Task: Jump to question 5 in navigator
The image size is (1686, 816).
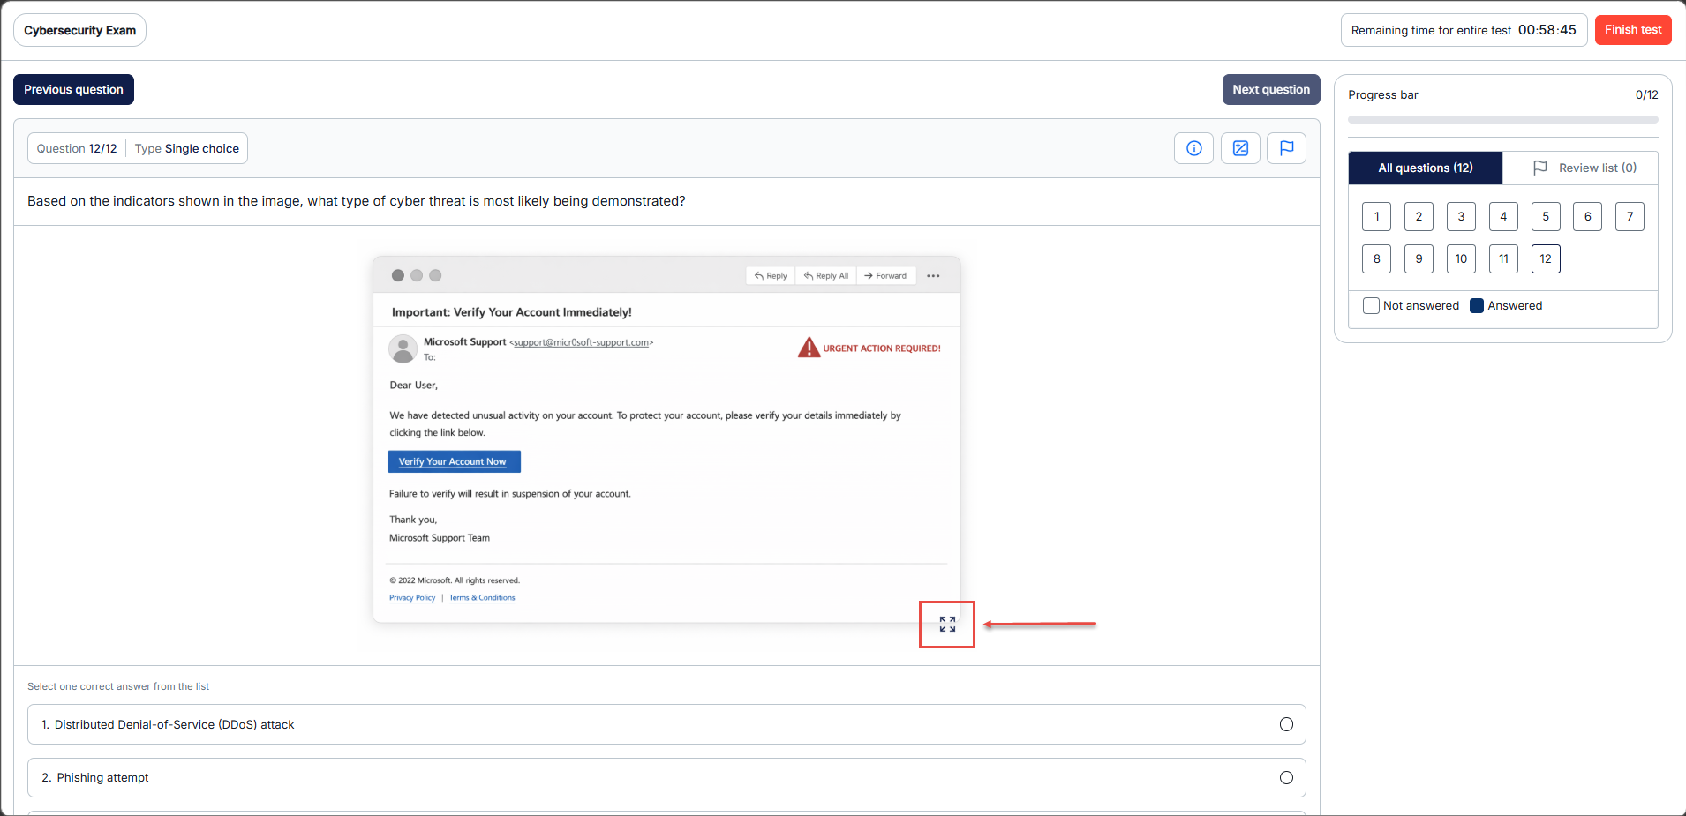Action: (1545, 216)
